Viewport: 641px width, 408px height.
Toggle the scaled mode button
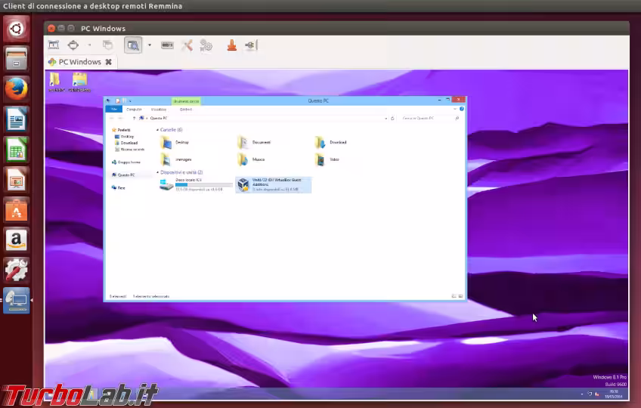(133, 45)
